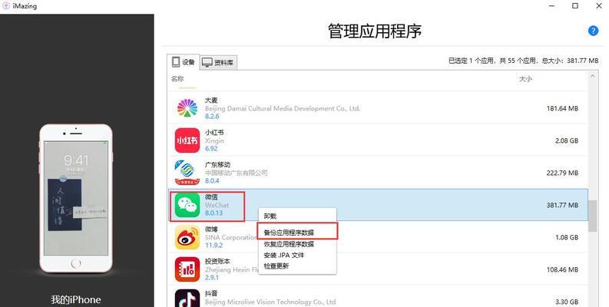Click the 108.46 MB size value

click(x=562, y=269)
